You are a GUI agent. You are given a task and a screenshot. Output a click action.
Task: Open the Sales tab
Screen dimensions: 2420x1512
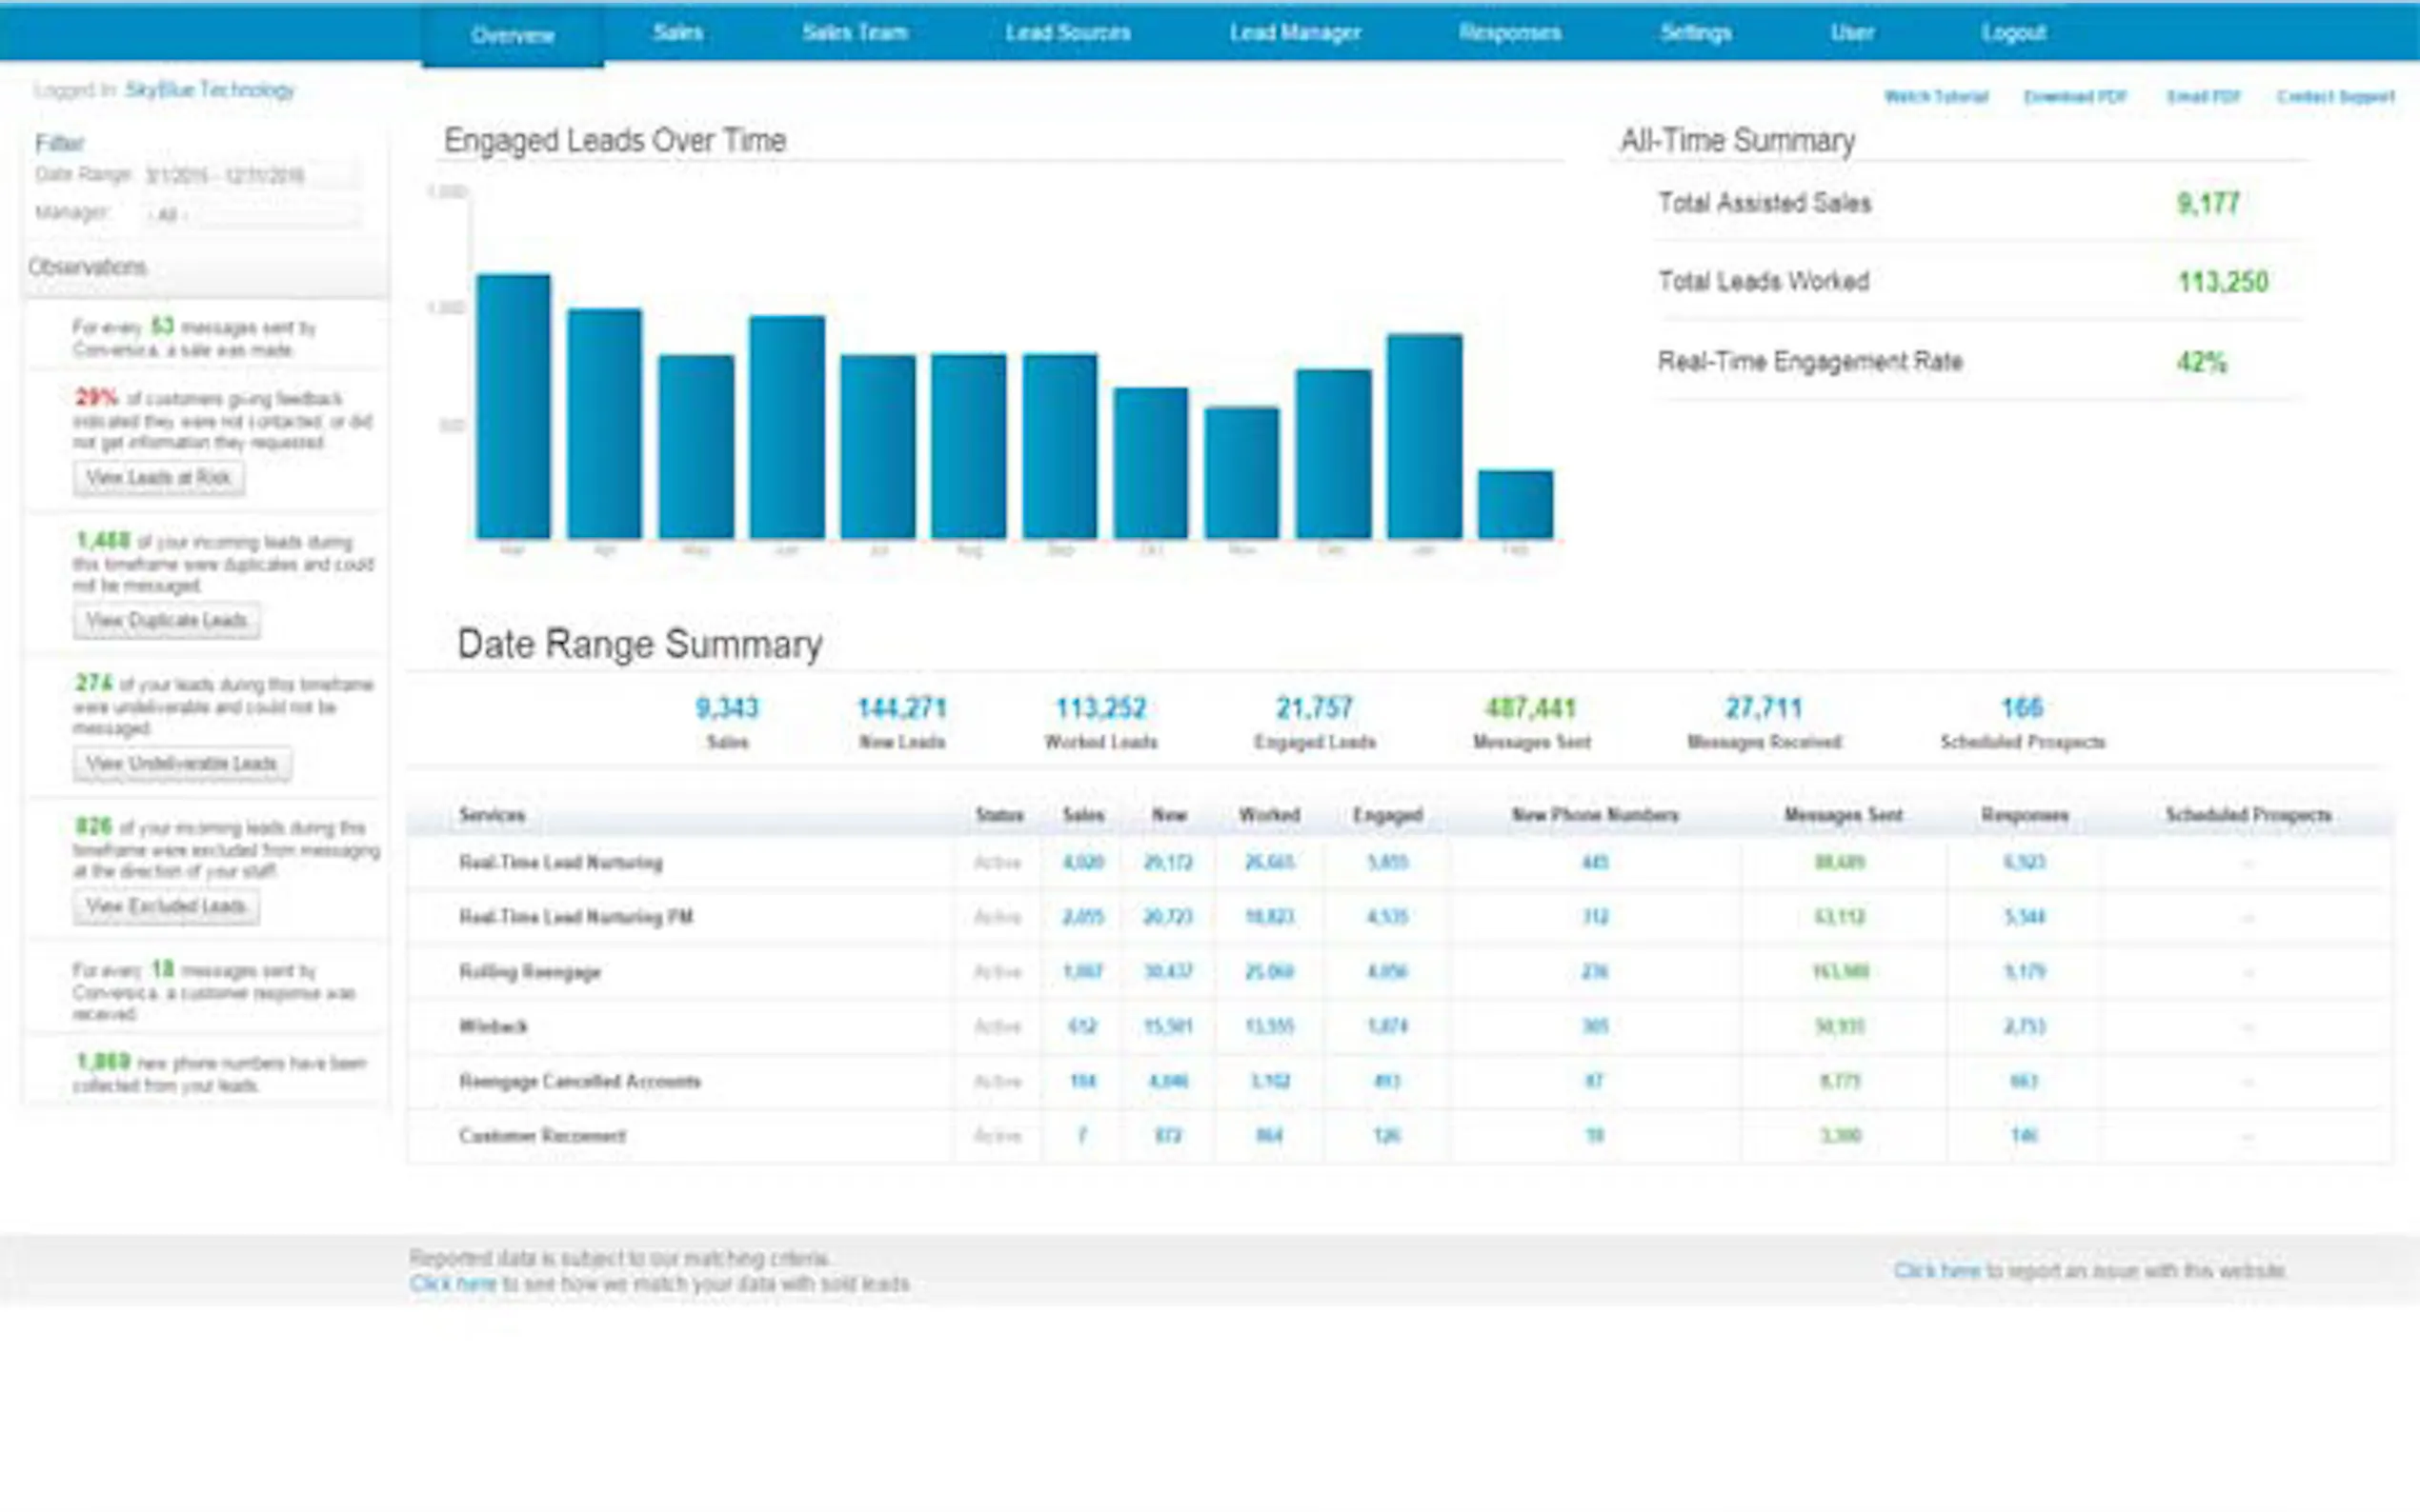pyautogui.click(x=678, y=33)
